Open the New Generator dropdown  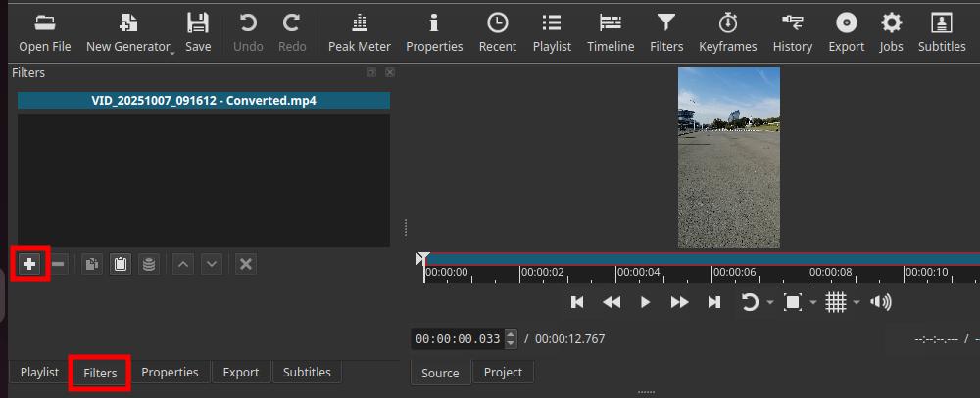click(x=129, y=33)
